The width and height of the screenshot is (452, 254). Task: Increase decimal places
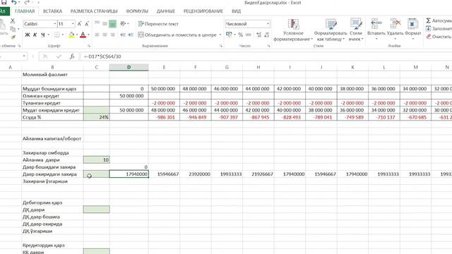click(x=258, y=35)
